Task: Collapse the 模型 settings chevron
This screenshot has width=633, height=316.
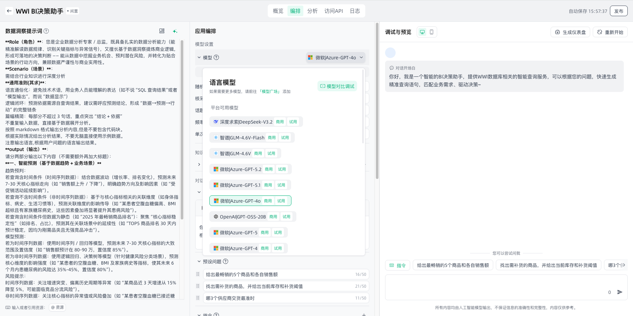Action: (x=199, y=57)
